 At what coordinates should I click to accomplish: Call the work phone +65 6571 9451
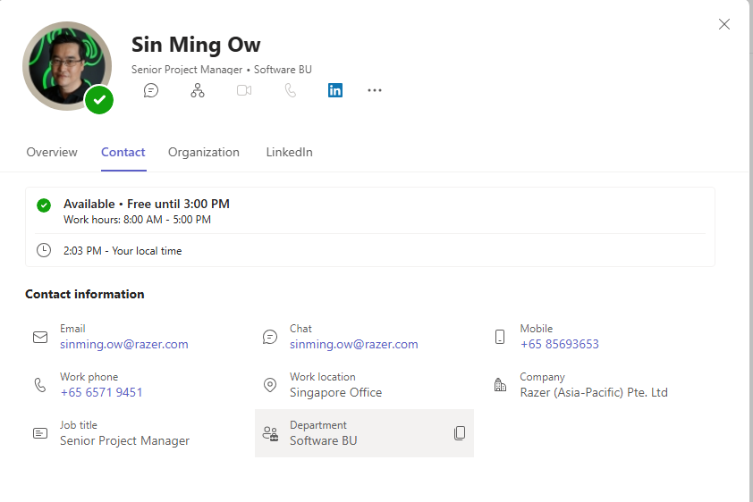coord(101,392)
